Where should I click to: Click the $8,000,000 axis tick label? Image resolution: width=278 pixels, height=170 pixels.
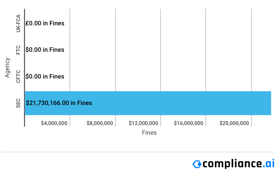tap(100, 123)
